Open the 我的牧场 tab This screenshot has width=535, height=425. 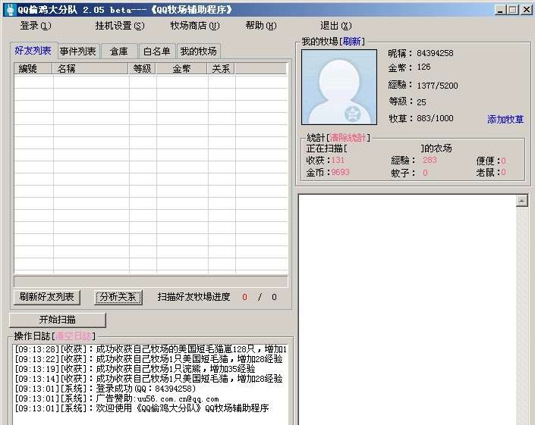click(x=199, y=52)
